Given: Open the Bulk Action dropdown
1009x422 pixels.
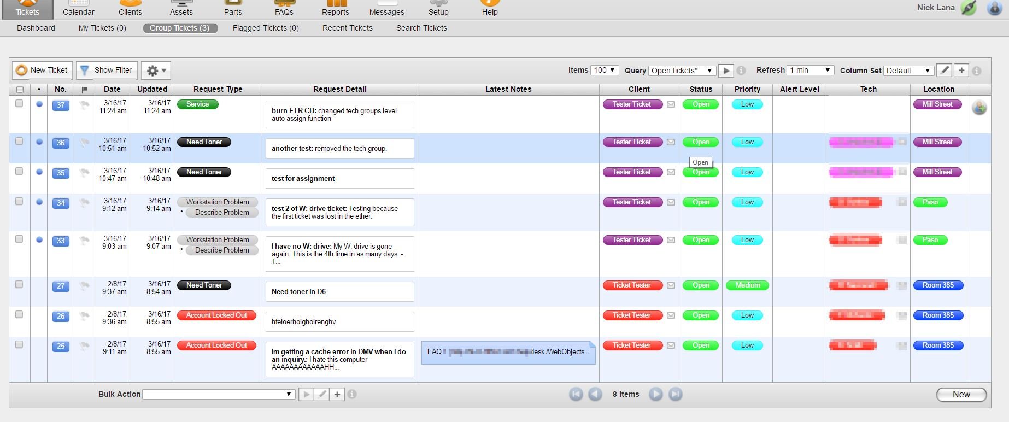Looking at the screenshot, I should point(219,394).
